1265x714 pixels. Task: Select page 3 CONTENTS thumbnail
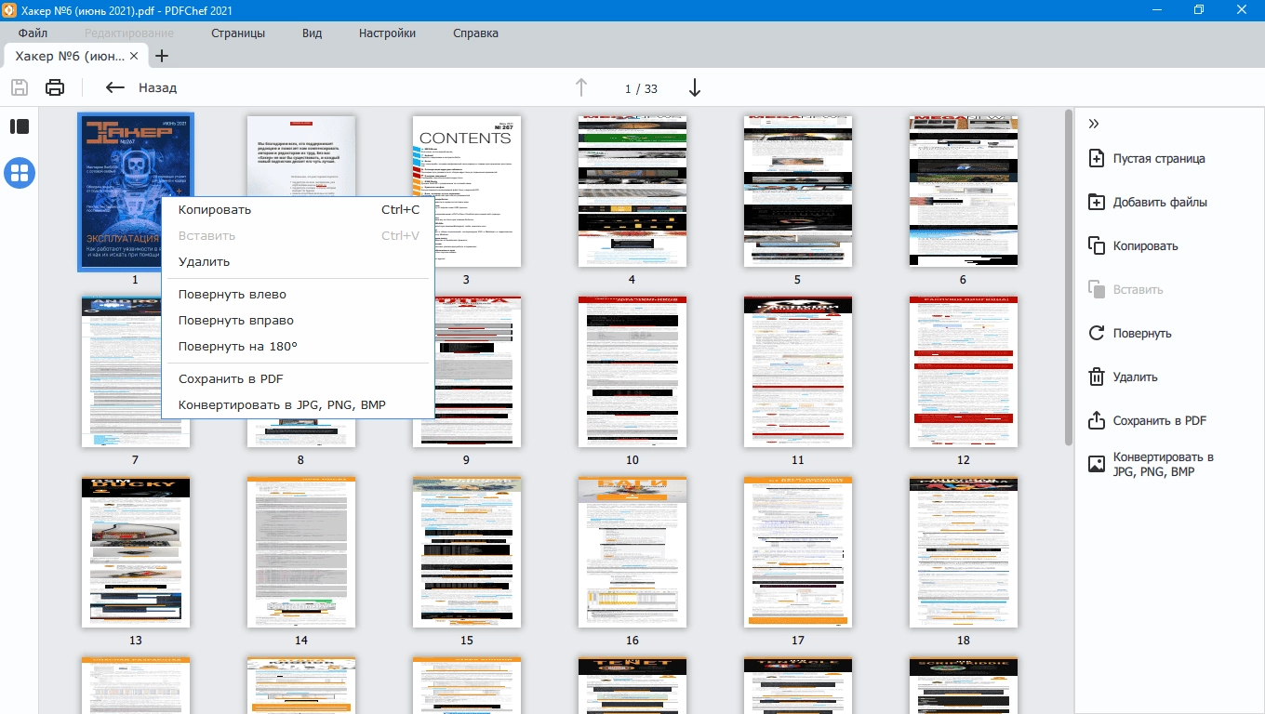click(x=466, y=191)
